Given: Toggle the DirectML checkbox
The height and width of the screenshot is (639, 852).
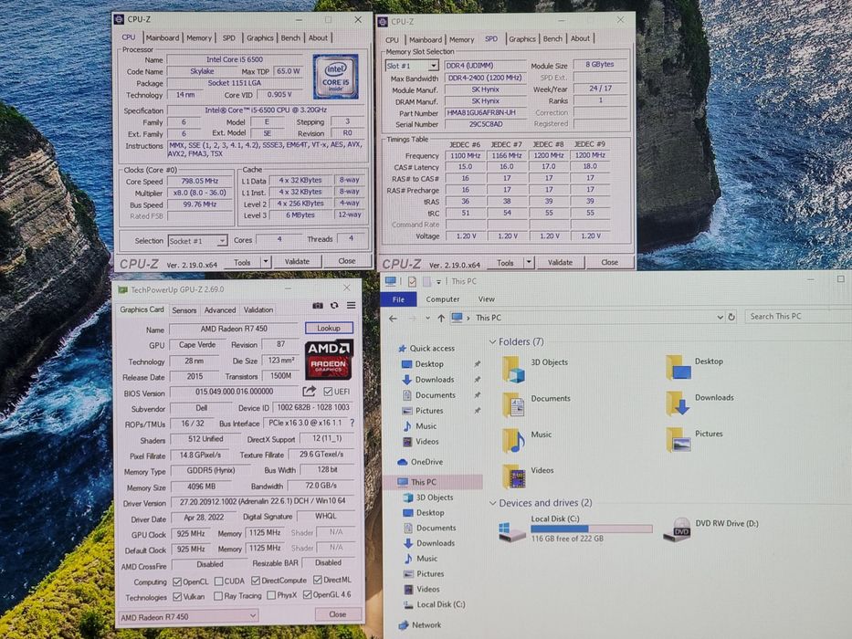Looking at the screenshot, I should 318,580.
